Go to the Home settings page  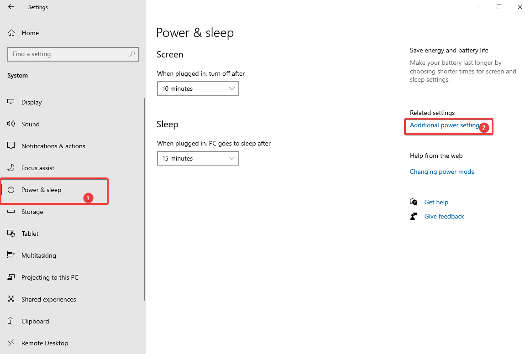(x=30, y=32)
